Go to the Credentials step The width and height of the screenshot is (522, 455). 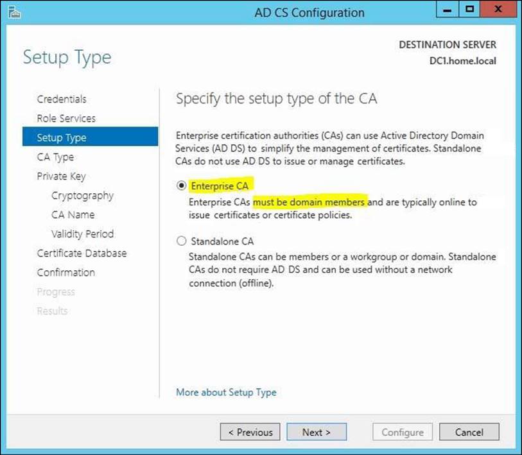62,99
